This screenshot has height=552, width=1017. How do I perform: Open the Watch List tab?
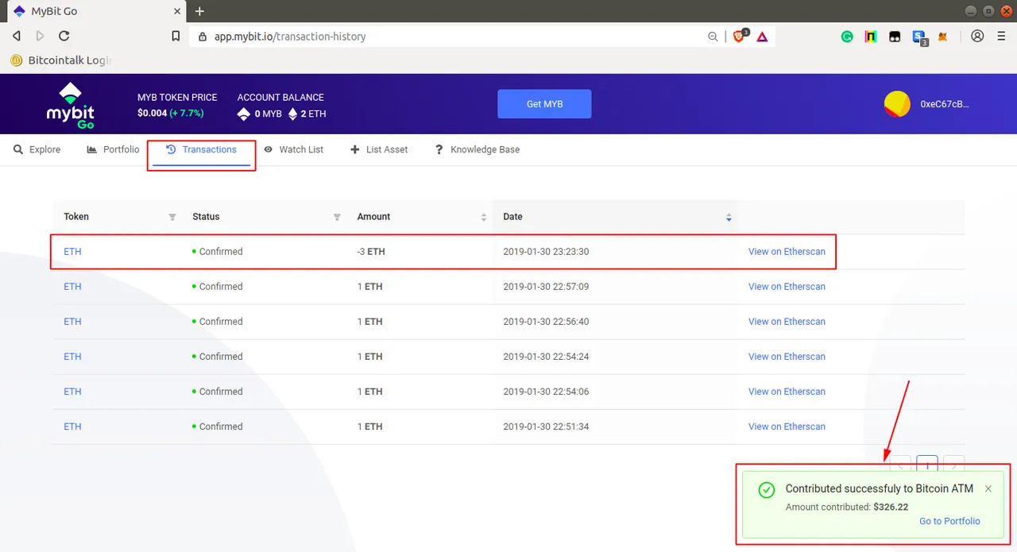coord(293,149)
